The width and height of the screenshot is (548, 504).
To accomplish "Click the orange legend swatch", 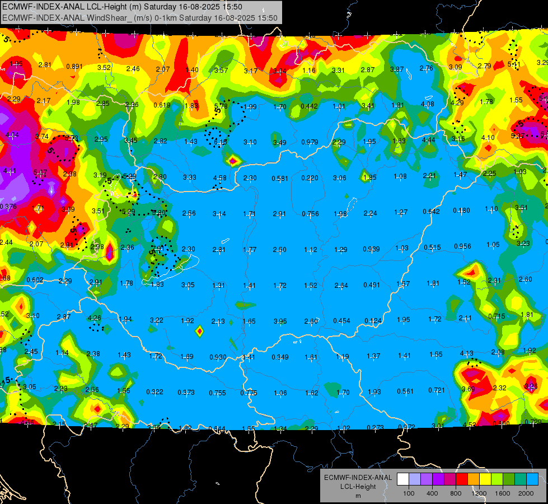I will (x=474, y=479).
